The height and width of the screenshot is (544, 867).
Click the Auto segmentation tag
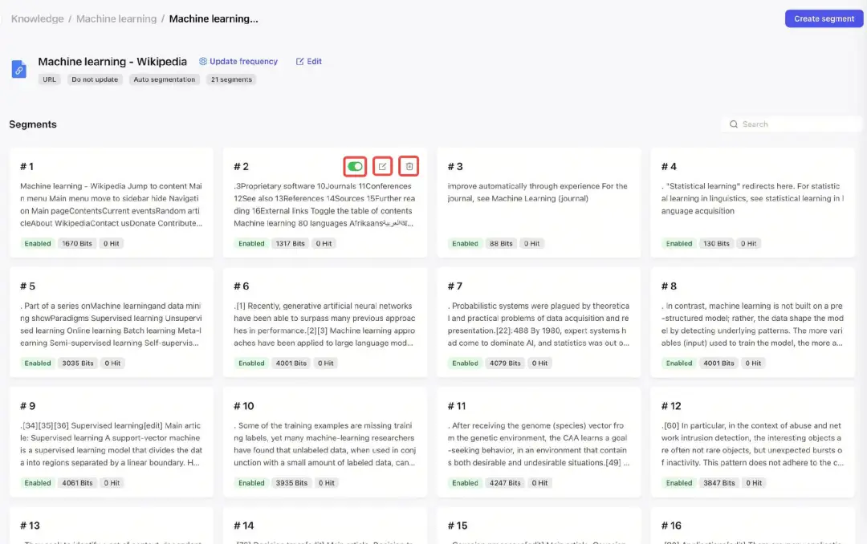165,79
